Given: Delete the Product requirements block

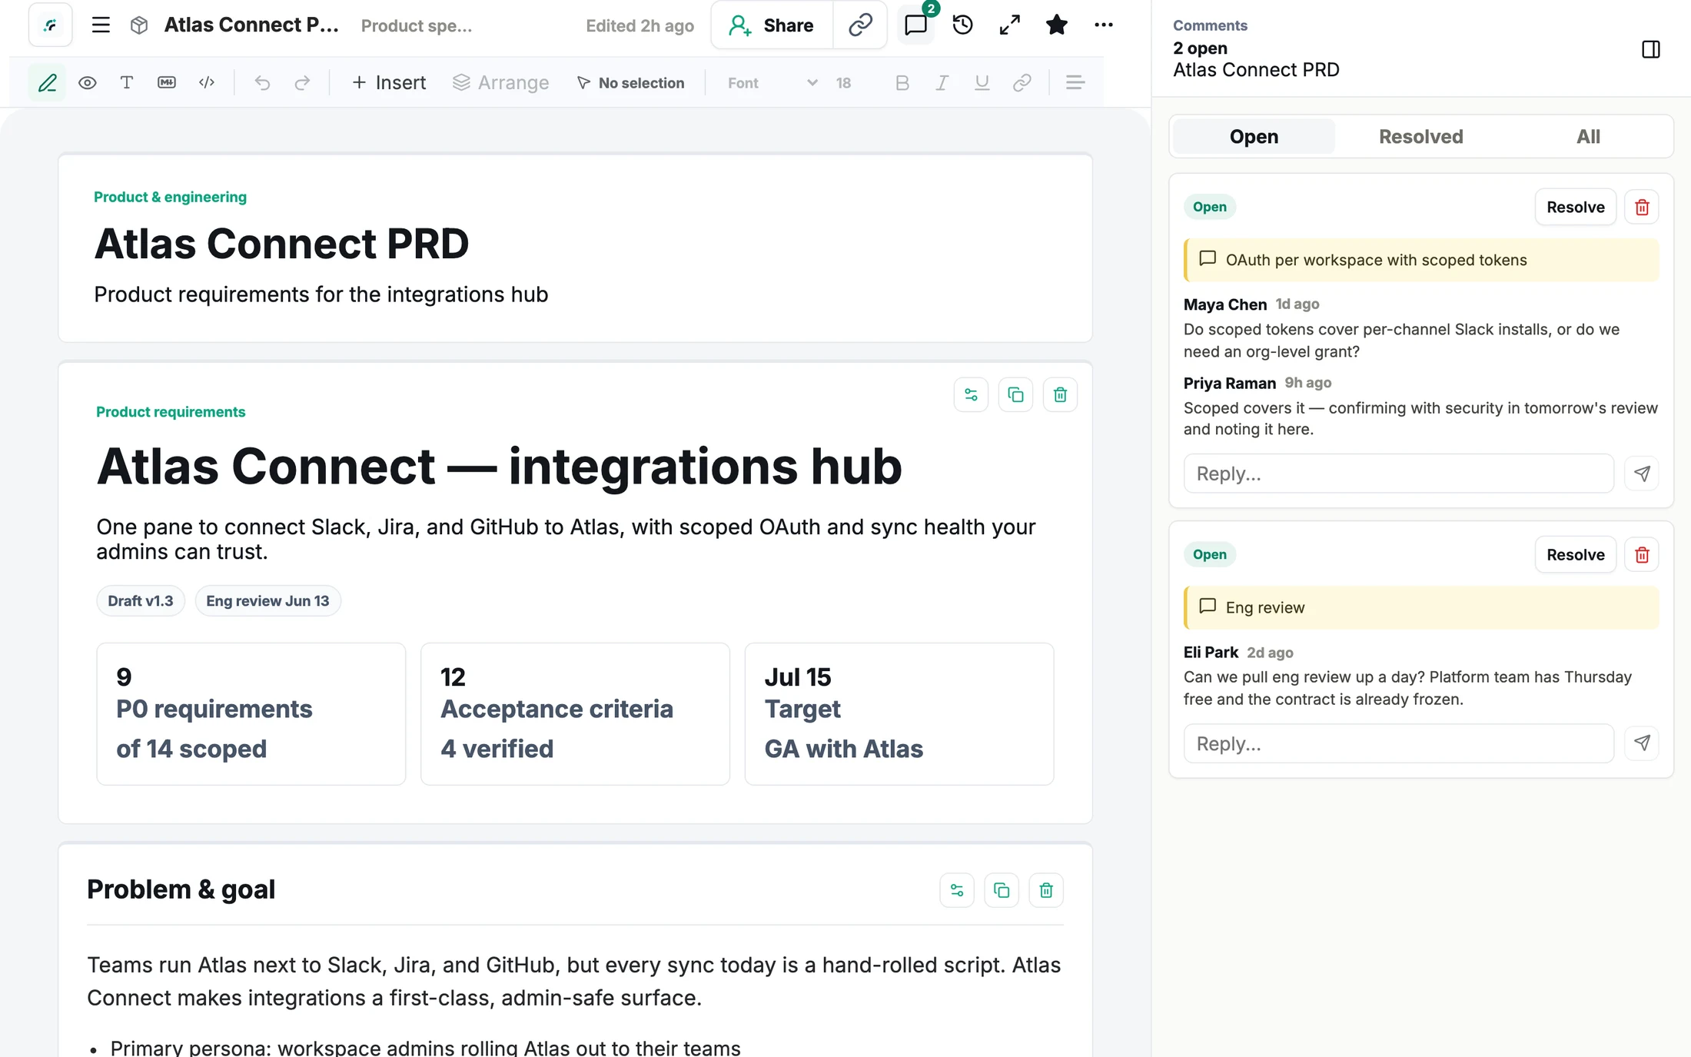Looking at the screenshot, I should click(x=1060, y=394).
